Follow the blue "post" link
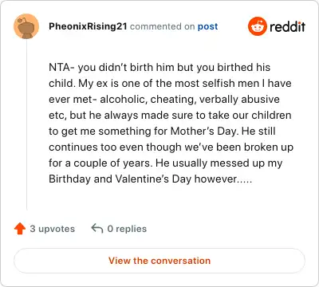Image resolution: width=319 pixels, height=287 pixels. [x=207, y=26]
